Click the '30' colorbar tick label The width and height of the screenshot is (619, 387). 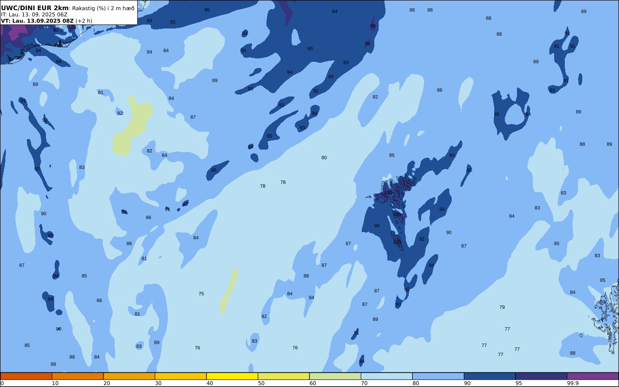[x=158, y=383]
